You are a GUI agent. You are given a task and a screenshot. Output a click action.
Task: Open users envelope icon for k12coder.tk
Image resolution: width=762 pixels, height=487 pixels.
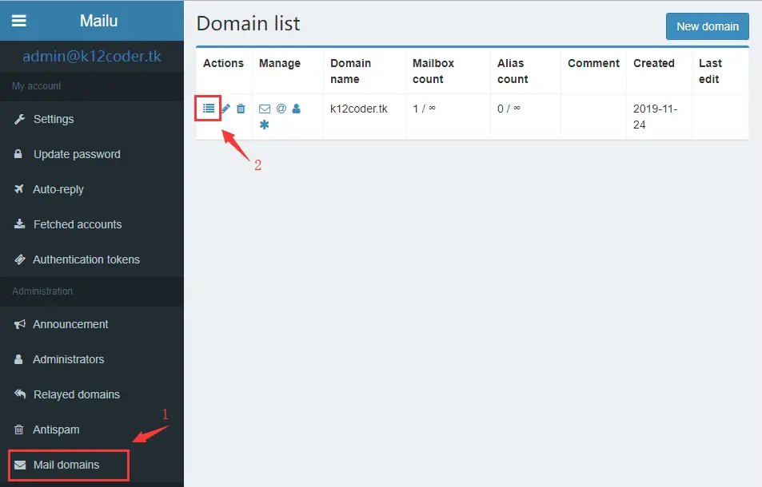pyautogui.click(x=265, y=109)
